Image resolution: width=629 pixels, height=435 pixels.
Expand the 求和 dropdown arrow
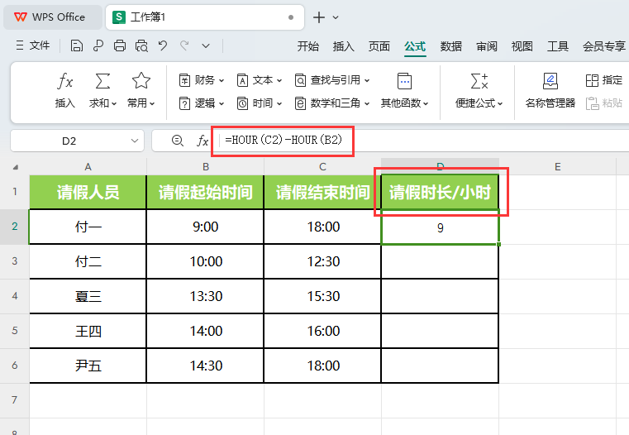point(114,103)
